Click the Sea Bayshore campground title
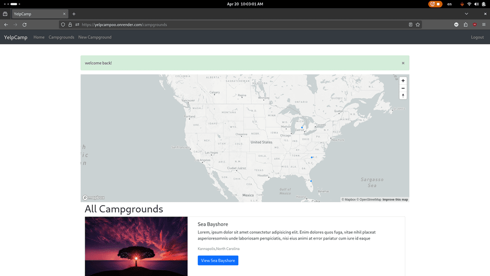The image size is (490, 276). tap(213, 224)
